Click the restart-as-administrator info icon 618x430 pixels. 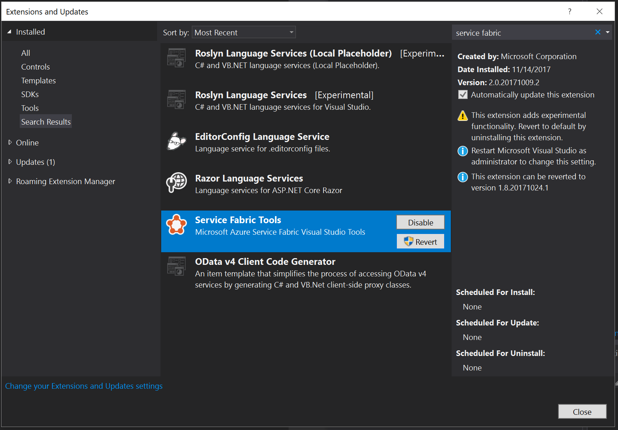tap(462, 151)
